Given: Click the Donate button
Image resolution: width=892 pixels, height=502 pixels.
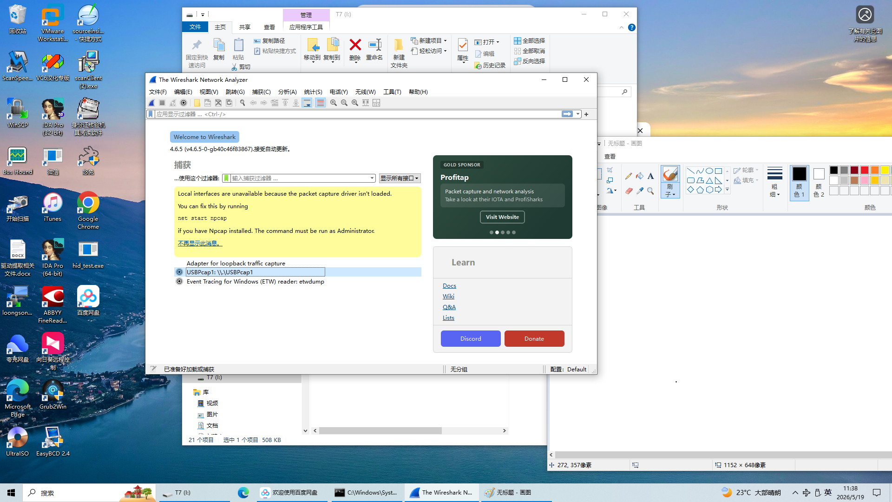Looking at the screenshot, I should (x=534, y=339).
